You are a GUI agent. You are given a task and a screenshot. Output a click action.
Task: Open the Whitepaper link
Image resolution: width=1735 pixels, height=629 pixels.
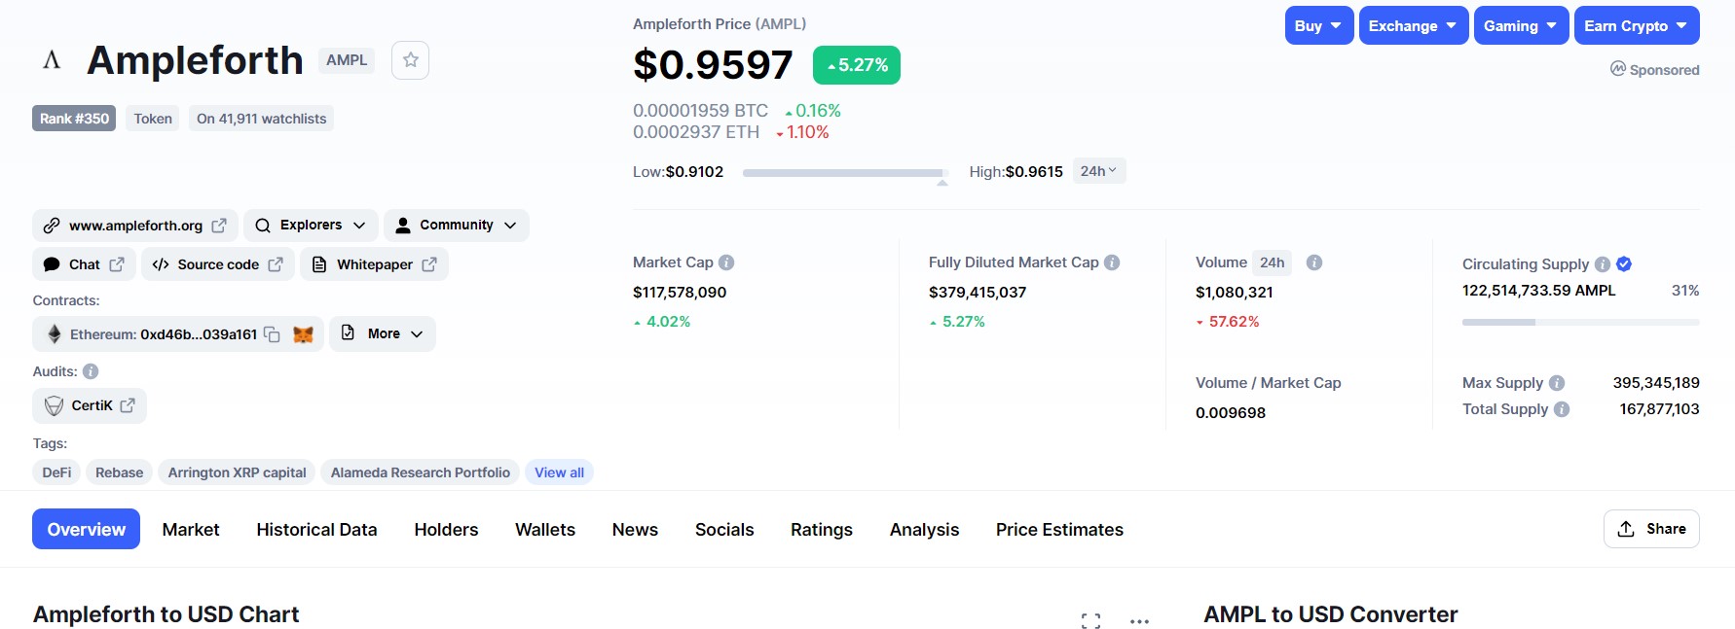(x=375, y=264)
